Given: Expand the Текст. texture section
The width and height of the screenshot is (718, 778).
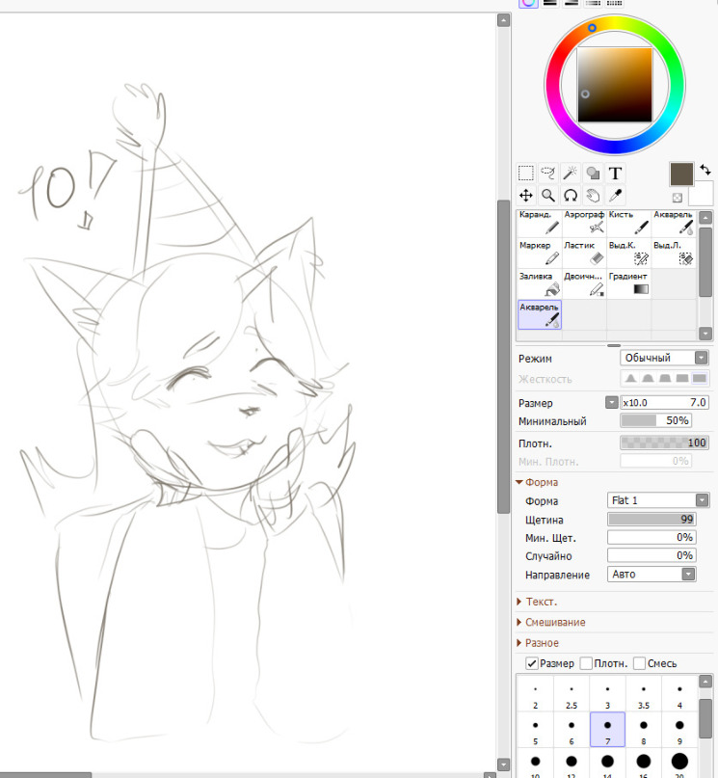Looking at the screenshot, I should [542, 602].
